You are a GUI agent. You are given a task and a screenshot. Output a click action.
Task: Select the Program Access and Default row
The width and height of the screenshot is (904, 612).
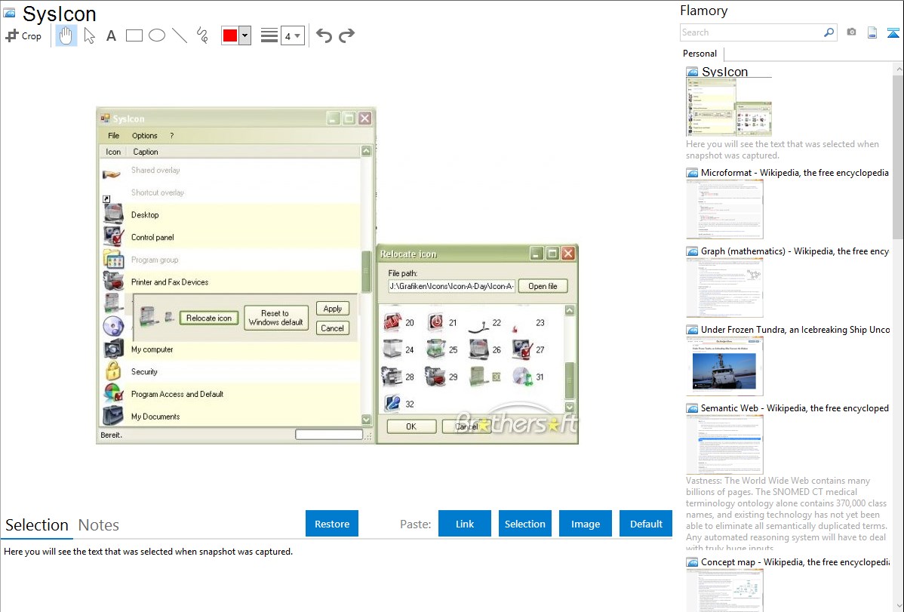coord(231,394)
